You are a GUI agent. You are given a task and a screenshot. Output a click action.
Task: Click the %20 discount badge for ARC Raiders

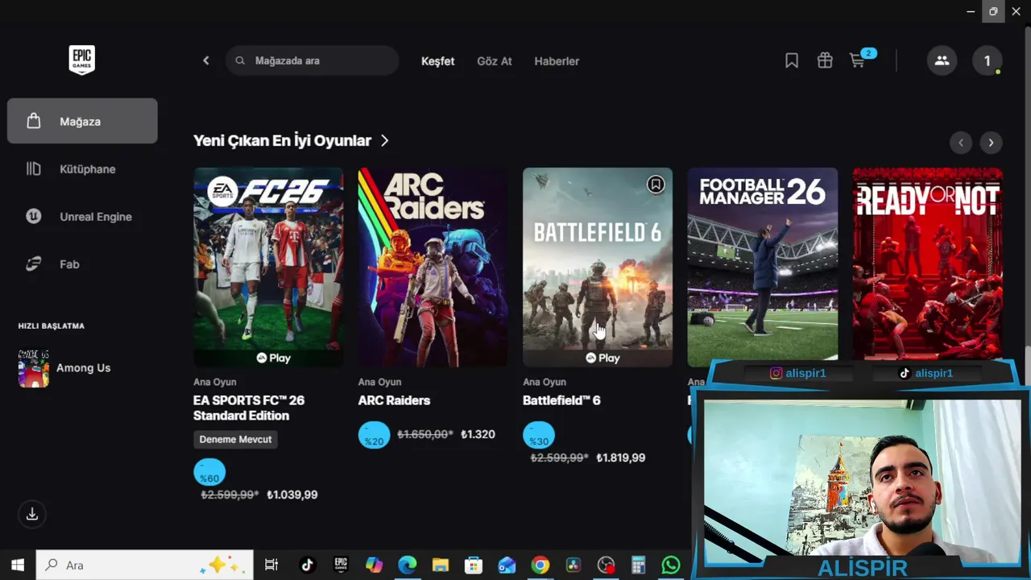374,436
